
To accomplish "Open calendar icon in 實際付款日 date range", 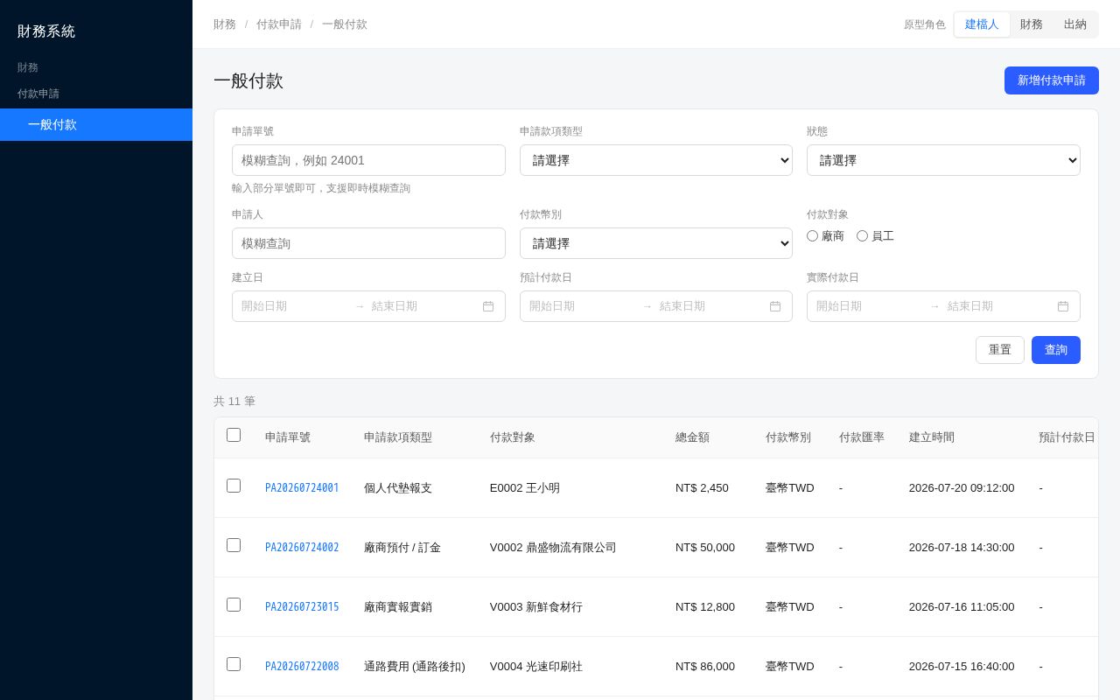I will point(1063,306).
